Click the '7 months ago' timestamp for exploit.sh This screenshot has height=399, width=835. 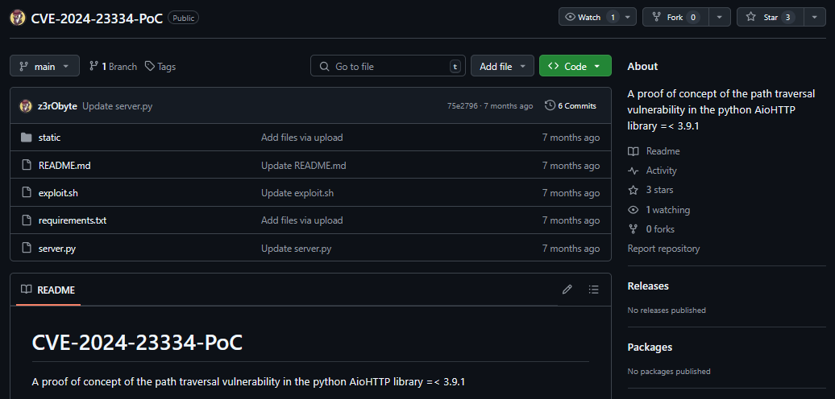click(571, 193)
